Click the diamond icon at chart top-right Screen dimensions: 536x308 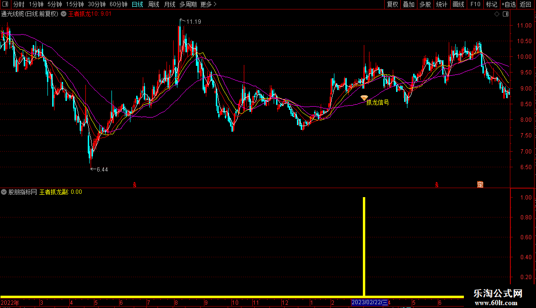pyautogui.click(x=497, y=14)
